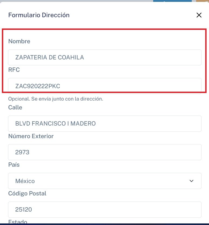The width and height of the screenshot is (209, 225).
Task: Select the Calle input field
Action: pyautogui.click(x=105, y=124)
